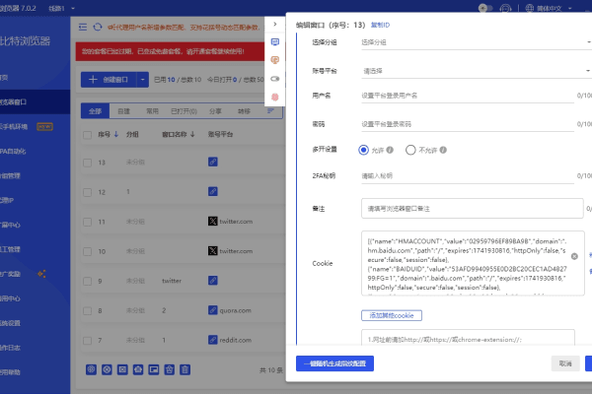Switch to the 全部 tab

(95, 111)
